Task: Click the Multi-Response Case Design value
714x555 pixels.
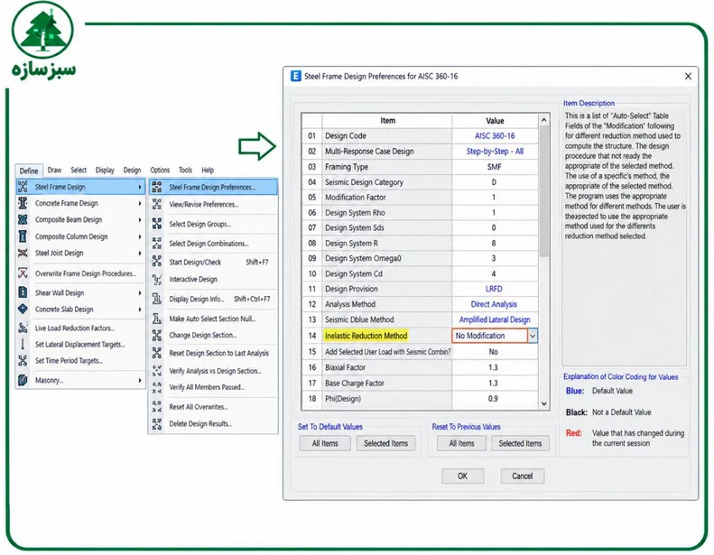Action: (495, 151)
